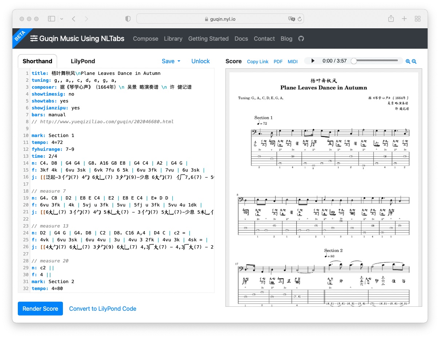The height and width of the screenshot is (338, 440).
Task: Open the privacy shield report
Action: 128,19
